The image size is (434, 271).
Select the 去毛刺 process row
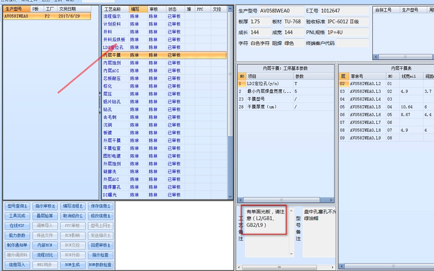(x=164, y=117)
